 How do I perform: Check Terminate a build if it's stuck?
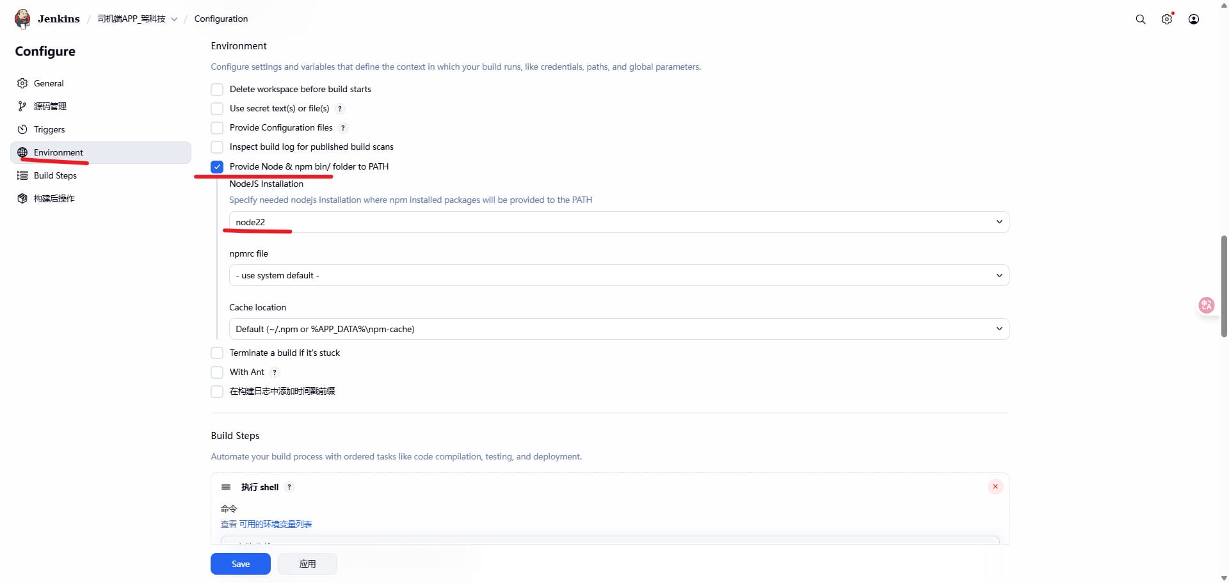click(217, 353)
